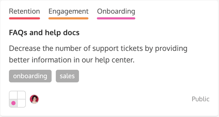Click the gray onboarding tag
This screenshot has height=117, width=219.
click(30, 76)
